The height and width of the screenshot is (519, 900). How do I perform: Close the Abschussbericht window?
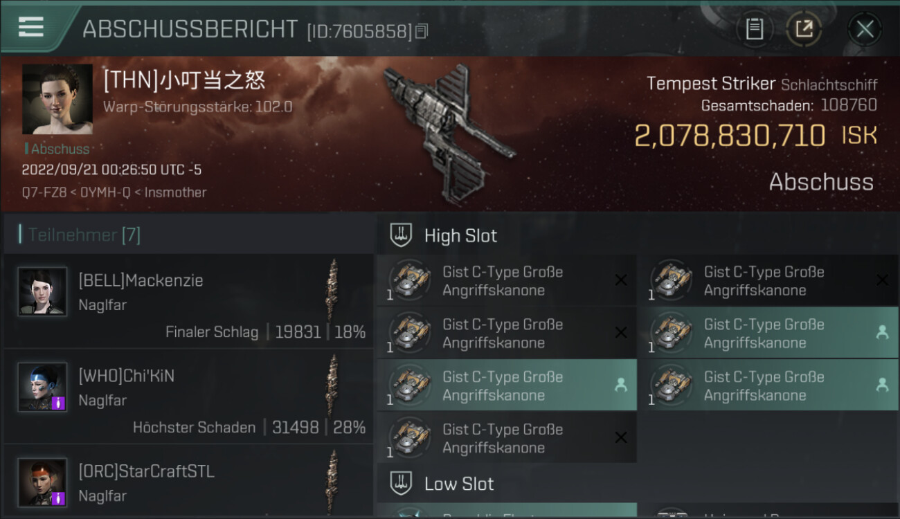click(x=865, y=29)
